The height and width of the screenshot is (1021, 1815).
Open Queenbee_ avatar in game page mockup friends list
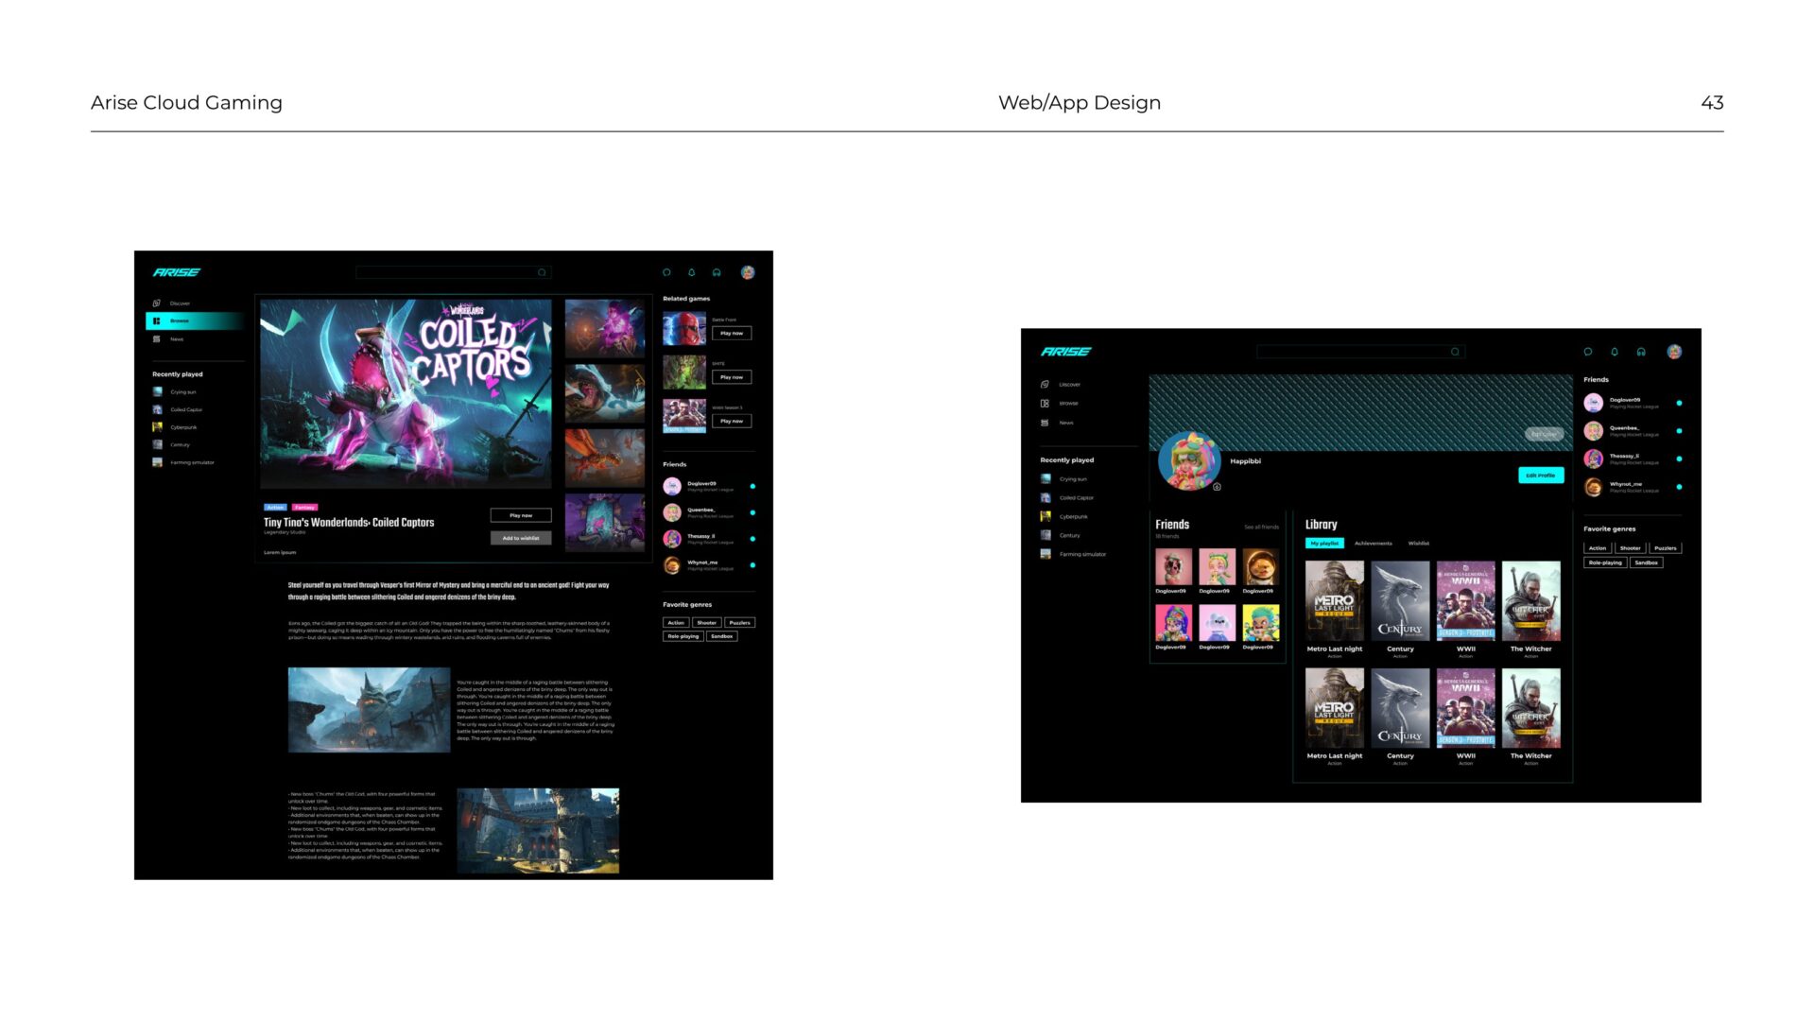point(672,512)
